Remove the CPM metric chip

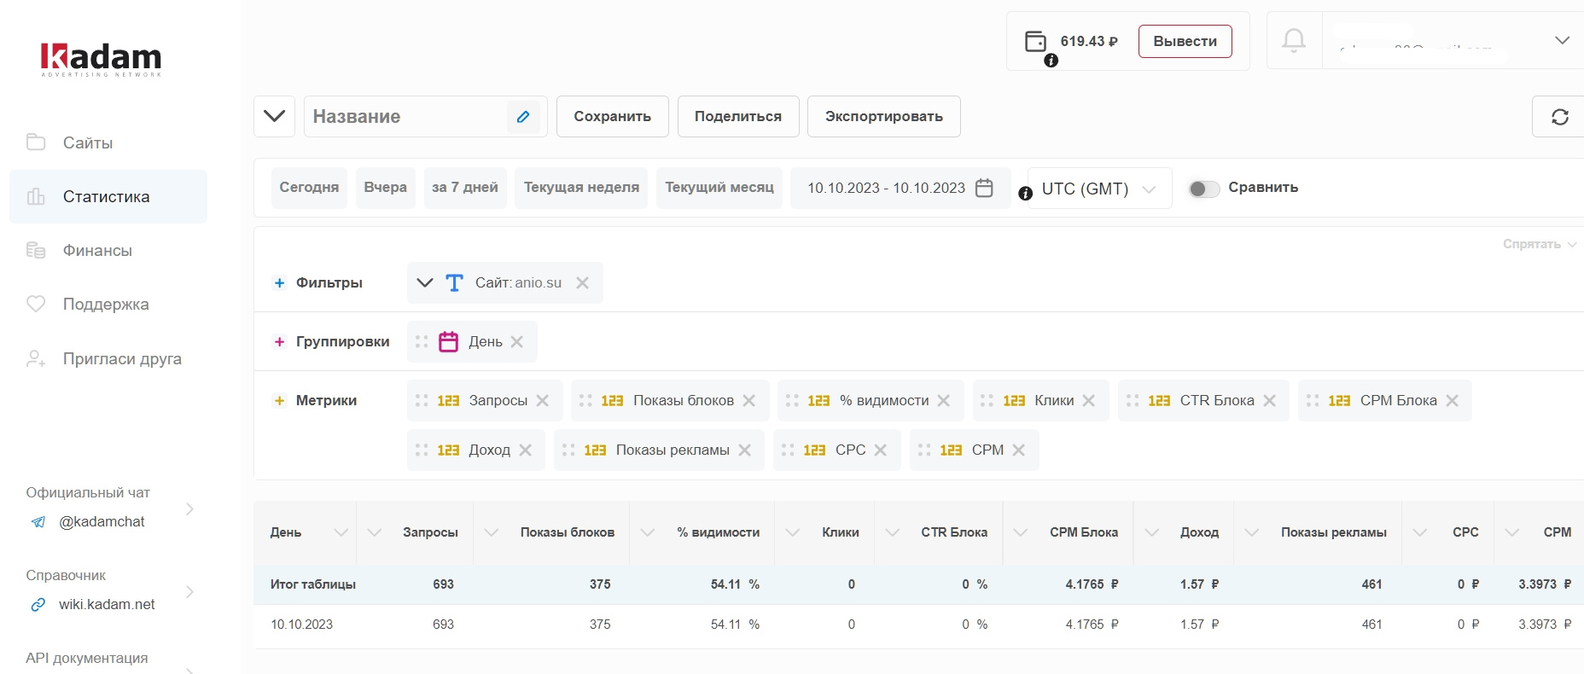coord(1019,450)
